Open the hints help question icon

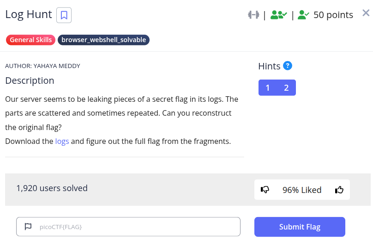[x=288, y=66]
